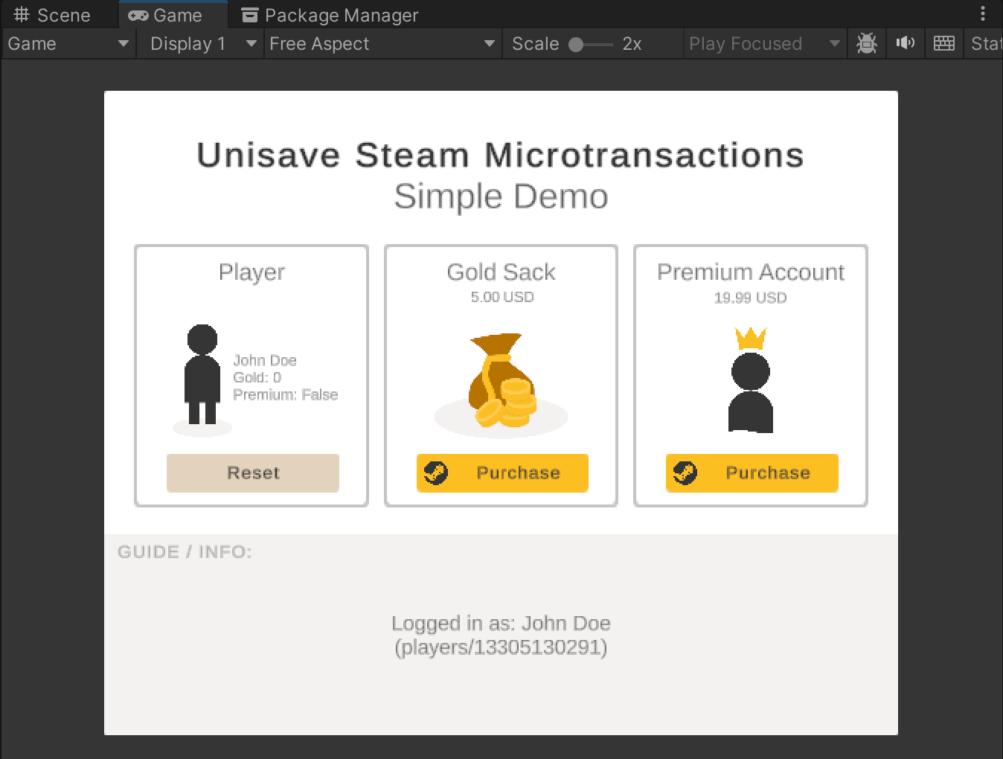
Task: Mute audio with the speaker icon
Action: (x=905, y=43)
